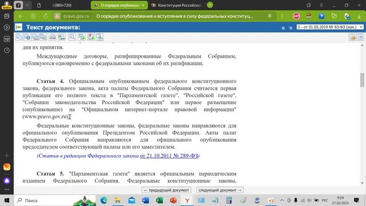Open Excel from the taskbar
The height and width of the screenshot is (206, 366).
(160, 200)
